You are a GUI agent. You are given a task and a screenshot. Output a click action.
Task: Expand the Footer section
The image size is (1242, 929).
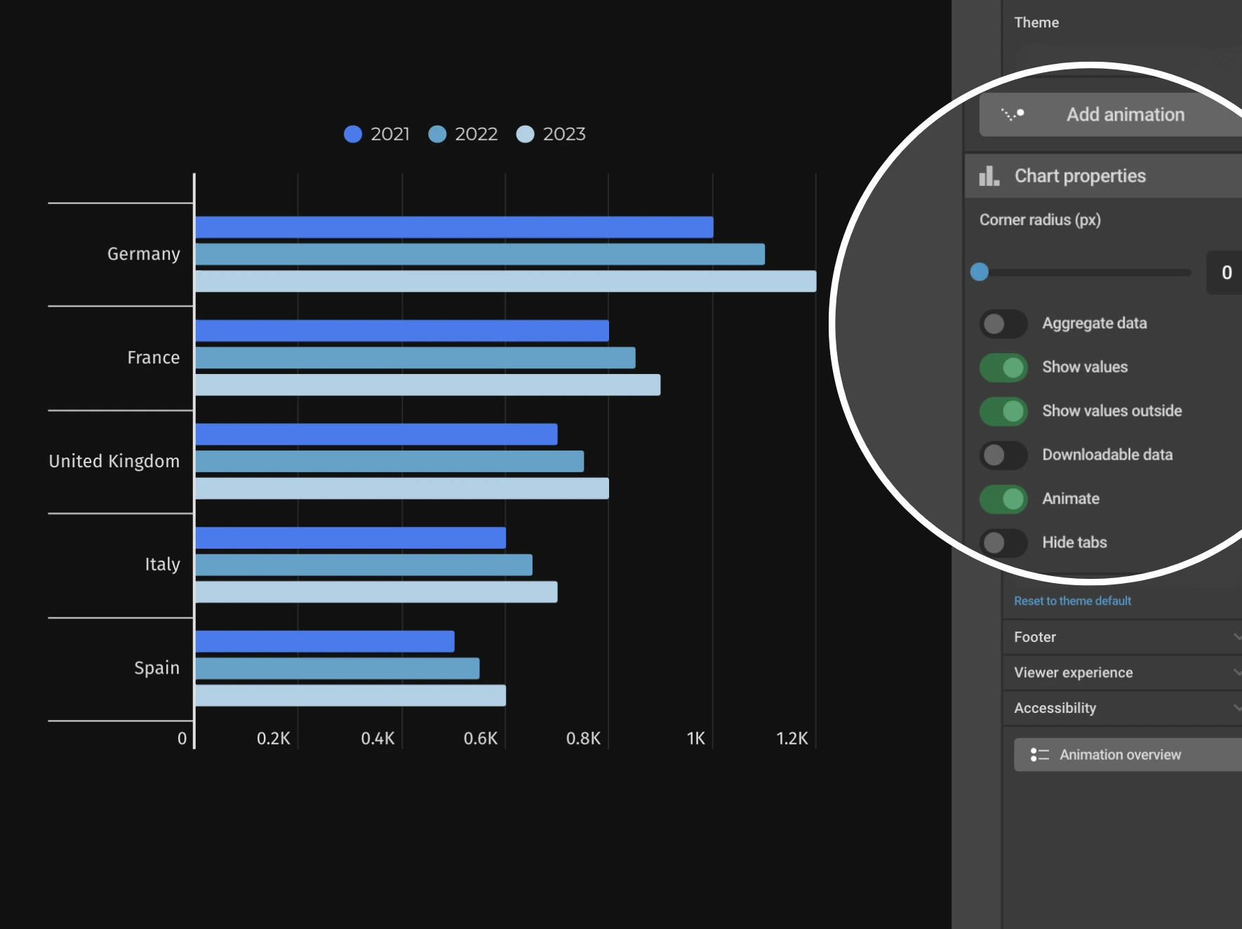(1123, 637)
